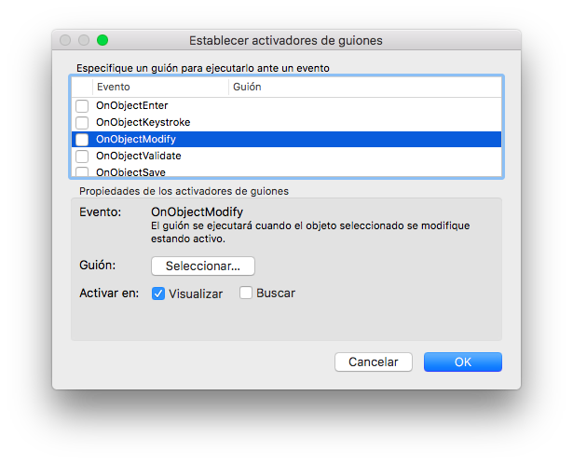This screenshot has width=573, height=464.
Task: Confirm with the OK button
Action: [x=463, y=362]
